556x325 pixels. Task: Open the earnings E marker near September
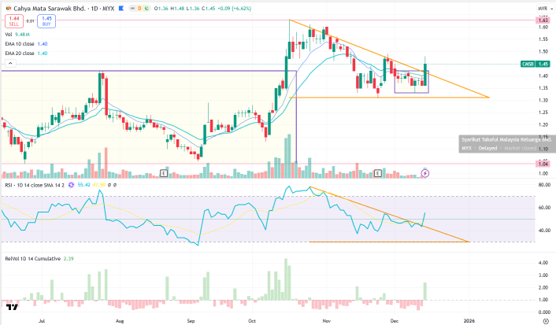coord(164,173)
